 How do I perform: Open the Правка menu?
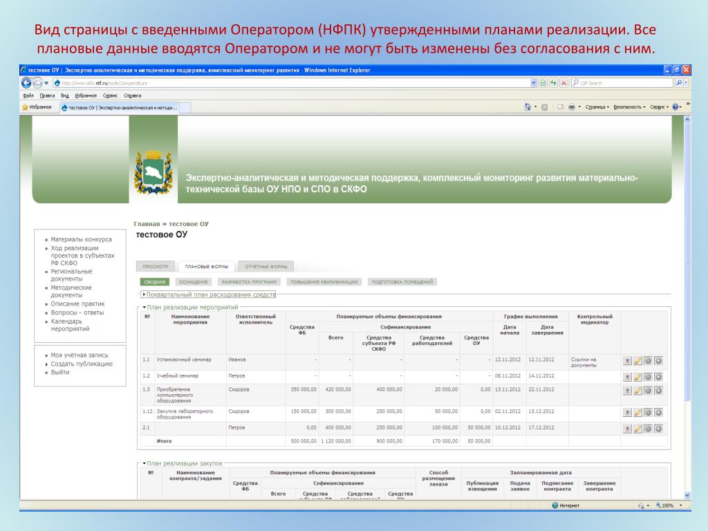click(x=47, y=95)
